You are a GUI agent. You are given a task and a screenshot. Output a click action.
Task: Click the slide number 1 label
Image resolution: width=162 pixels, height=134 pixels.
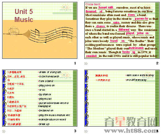tap(75, 63)
